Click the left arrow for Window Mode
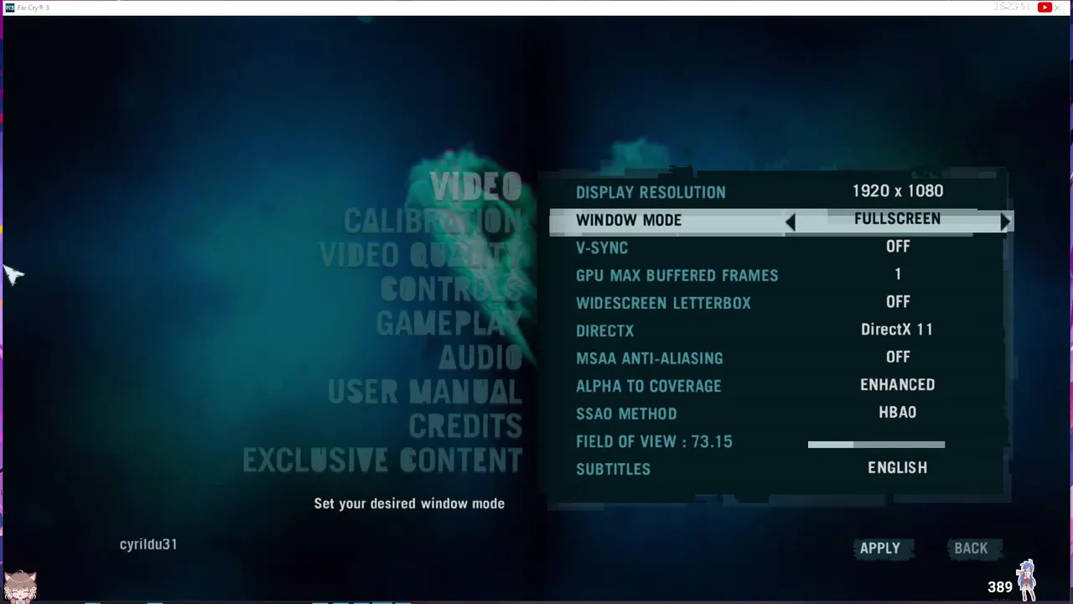The image size is (1073, 604). [x=790, y=221]
